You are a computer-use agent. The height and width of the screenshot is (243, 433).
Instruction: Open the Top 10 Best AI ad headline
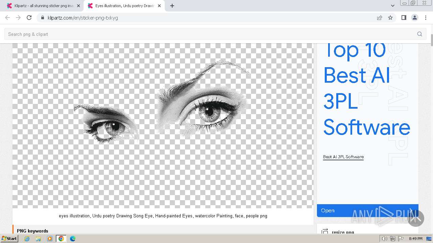(367, 89)
